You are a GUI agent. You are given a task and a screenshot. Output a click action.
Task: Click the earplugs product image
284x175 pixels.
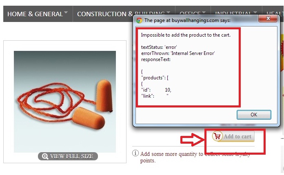[x=65, y=102]
